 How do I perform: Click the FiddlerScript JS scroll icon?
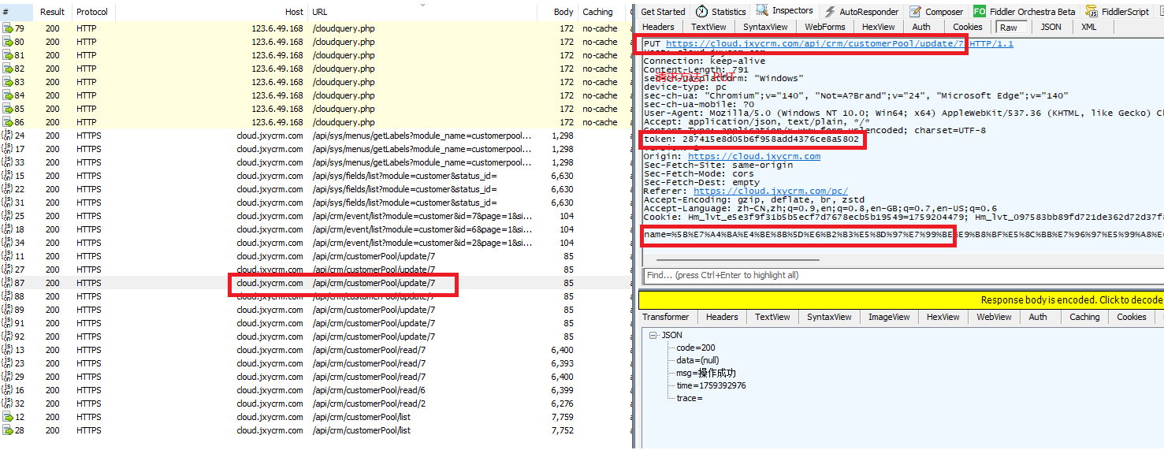click(x=1091, y=12)
